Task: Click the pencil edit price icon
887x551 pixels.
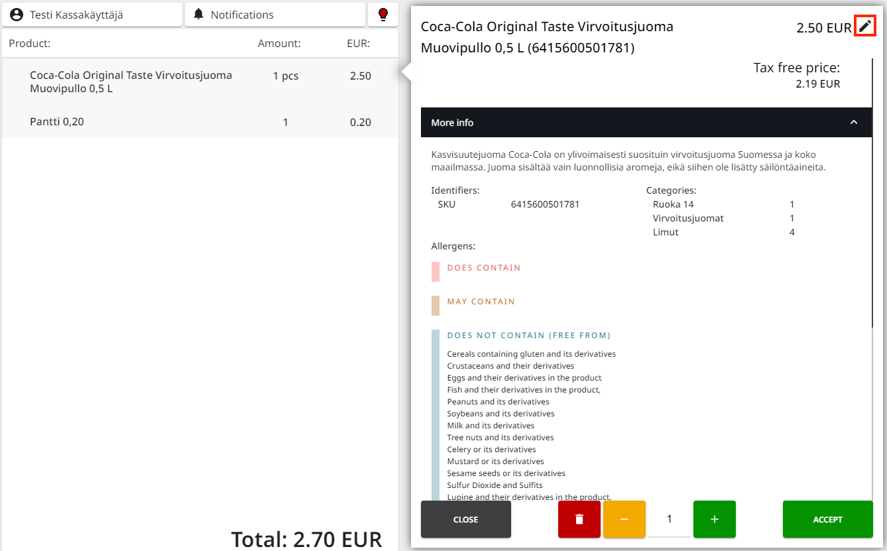Action: [864, 27]
